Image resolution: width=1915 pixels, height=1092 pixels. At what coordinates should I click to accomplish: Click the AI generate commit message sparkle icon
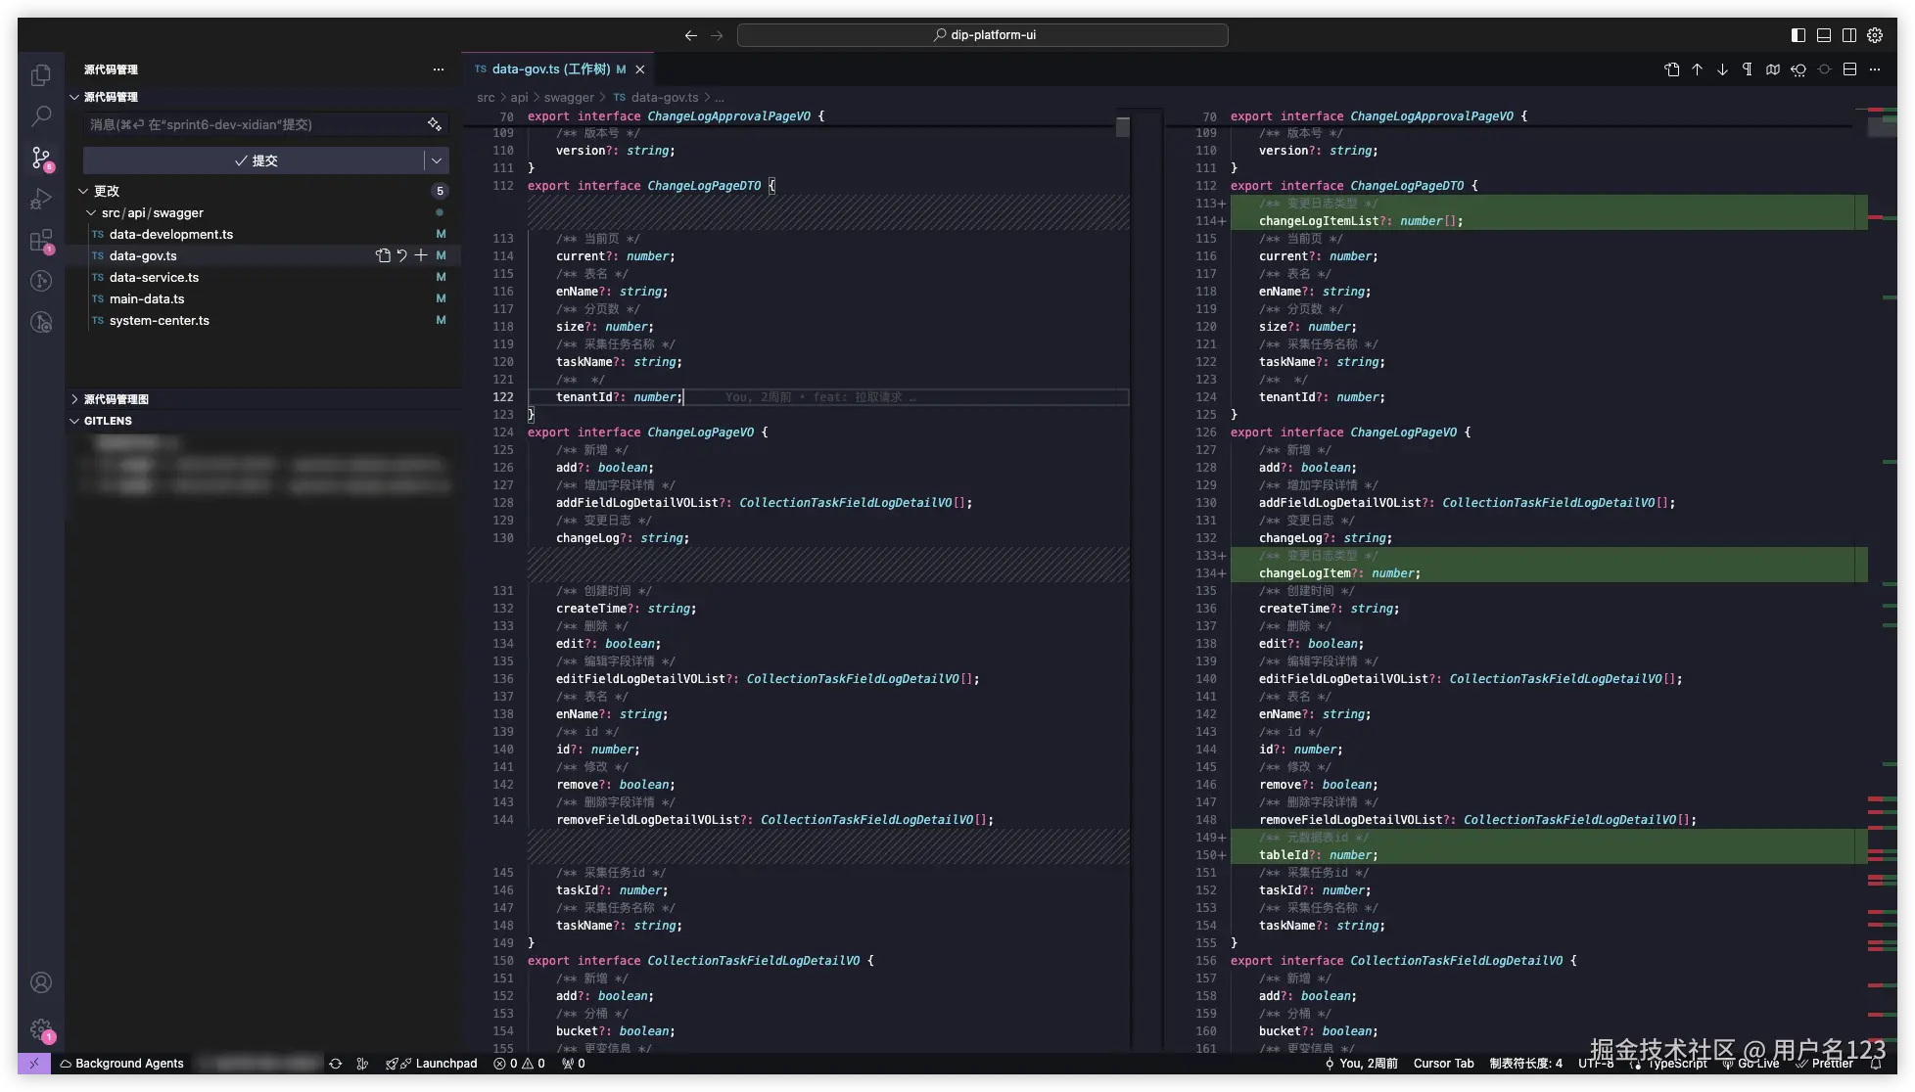(435, 124)
